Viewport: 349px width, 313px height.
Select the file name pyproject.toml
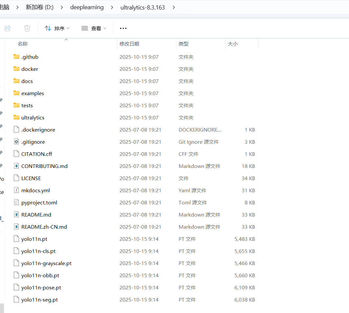[x=39, y=203]
